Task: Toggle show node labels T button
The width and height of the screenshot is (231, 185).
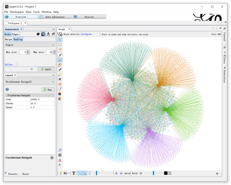Action: pyautogui.click(x=74, y=173)
